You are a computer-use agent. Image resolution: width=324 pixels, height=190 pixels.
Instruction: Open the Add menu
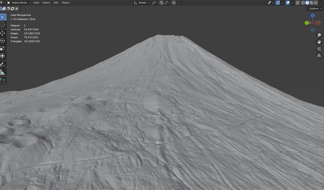pos(56,3)
